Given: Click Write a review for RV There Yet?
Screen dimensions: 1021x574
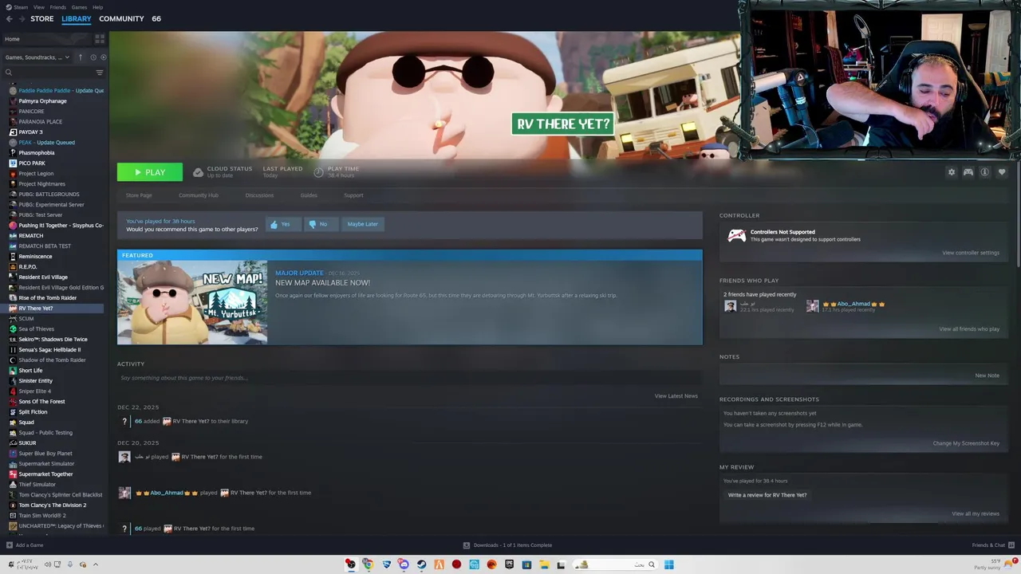Looking at the screenshot, I should [x=767, y=495].
